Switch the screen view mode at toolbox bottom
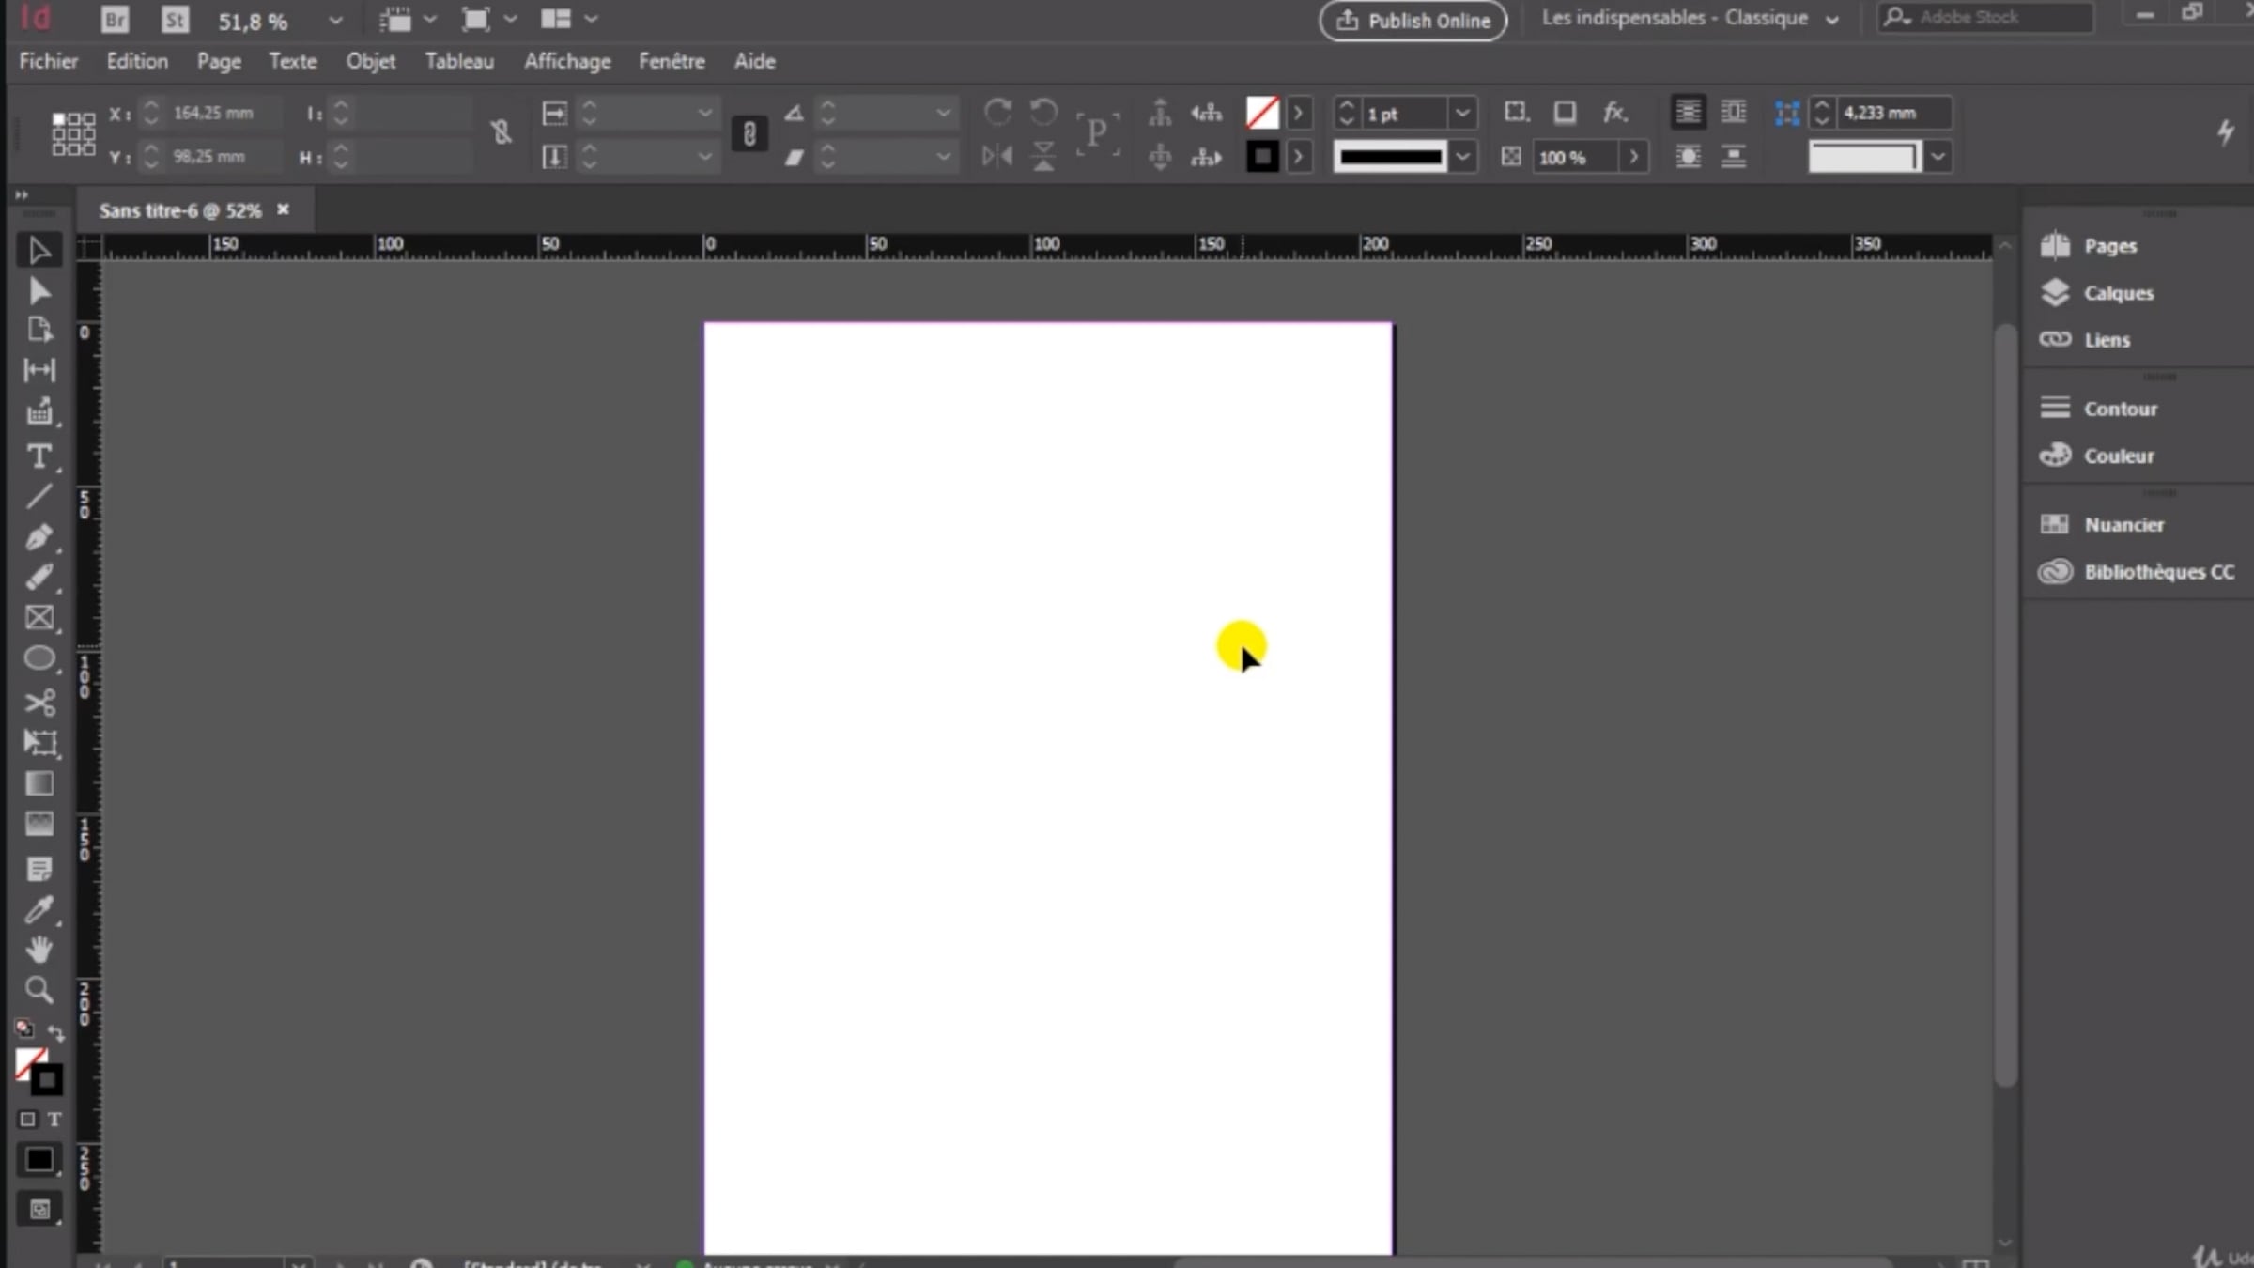The height and width of the screenshot is (1268, 2254). pos(39,1210)
